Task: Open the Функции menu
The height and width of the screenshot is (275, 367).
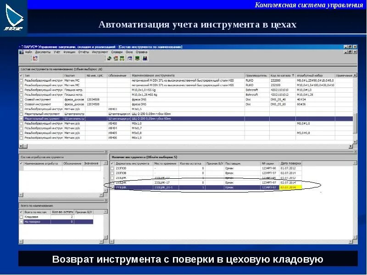Action: (x=69, y=52)
